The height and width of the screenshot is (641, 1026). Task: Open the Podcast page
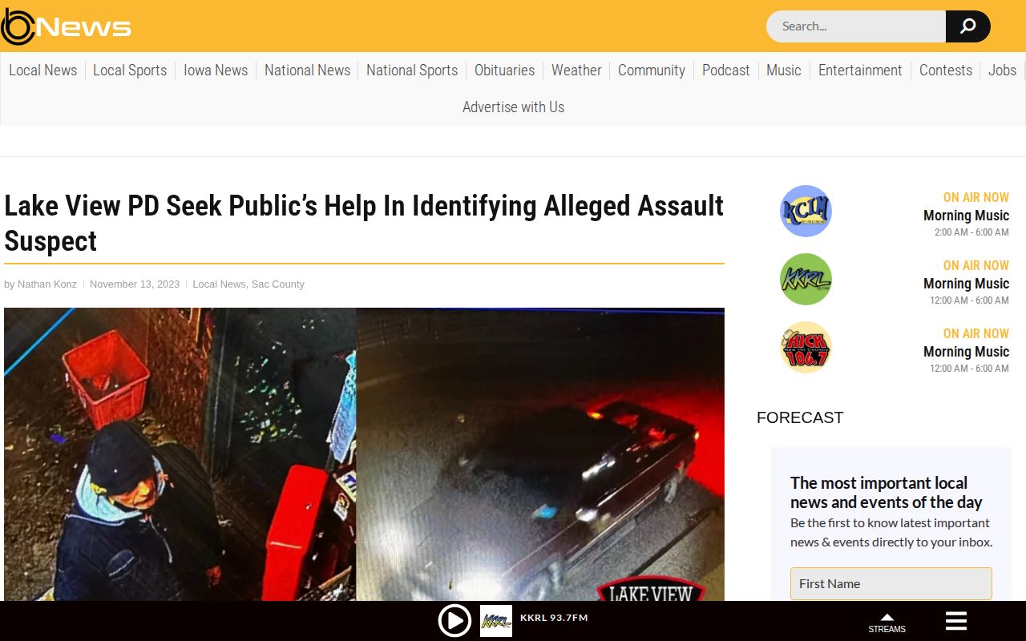(726, 71)
